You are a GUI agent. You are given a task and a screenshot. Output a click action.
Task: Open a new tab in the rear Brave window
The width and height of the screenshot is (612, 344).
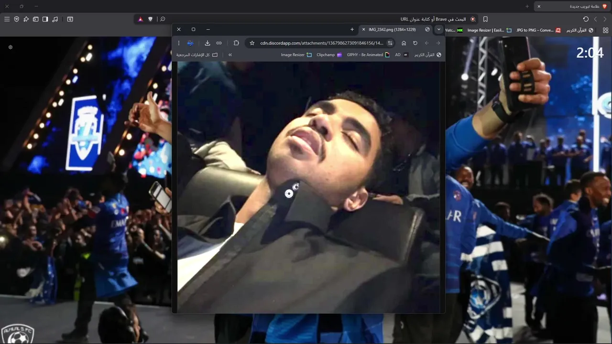coord(527,6)
